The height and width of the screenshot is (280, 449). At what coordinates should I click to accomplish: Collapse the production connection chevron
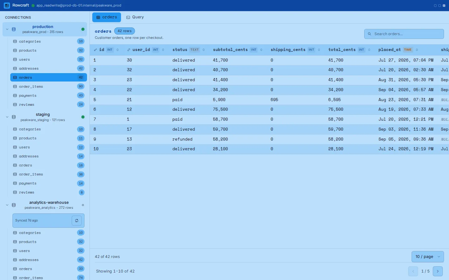pos(7,29)
